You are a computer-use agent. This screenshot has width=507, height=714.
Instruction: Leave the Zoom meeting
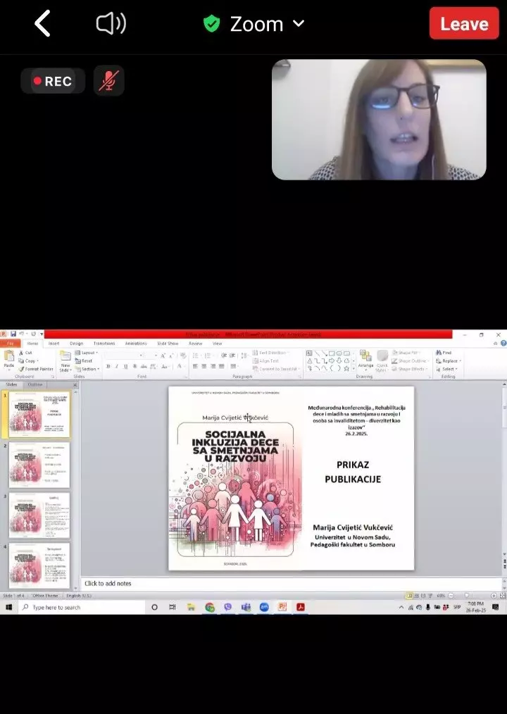click(x=464, y=24)
